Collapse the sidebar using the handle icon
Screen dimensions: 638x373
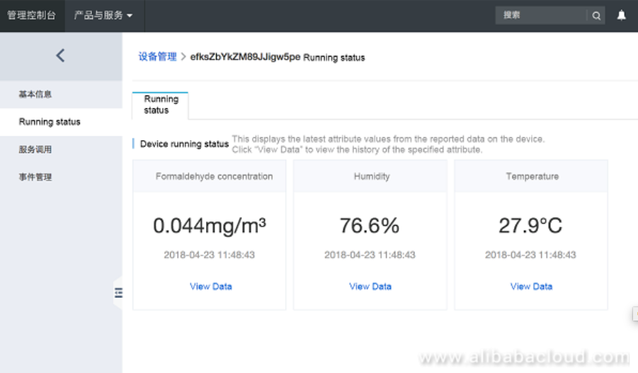[118, 293]
